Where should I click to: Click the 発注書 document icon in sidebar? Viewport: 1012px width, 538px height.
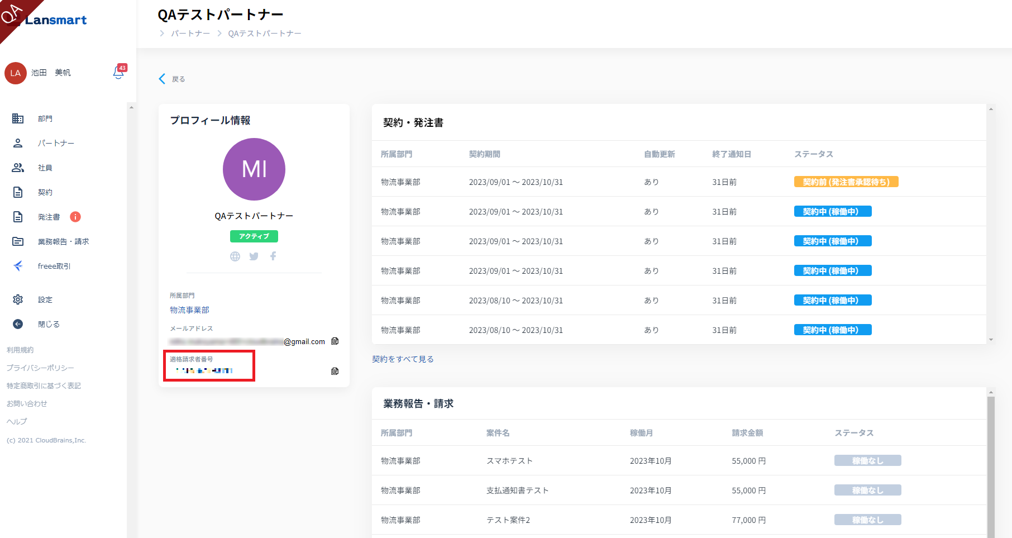point(18,217)
